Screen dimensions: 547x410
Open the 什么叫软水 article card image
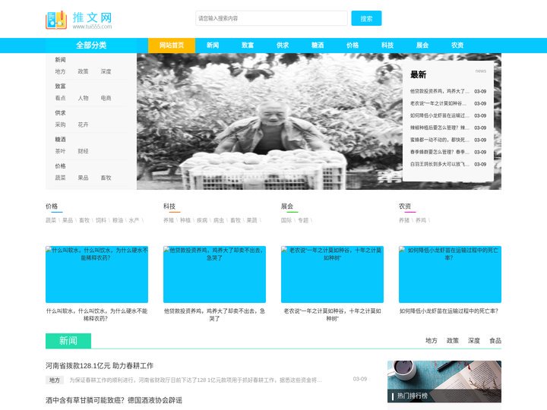coord(96,274)
